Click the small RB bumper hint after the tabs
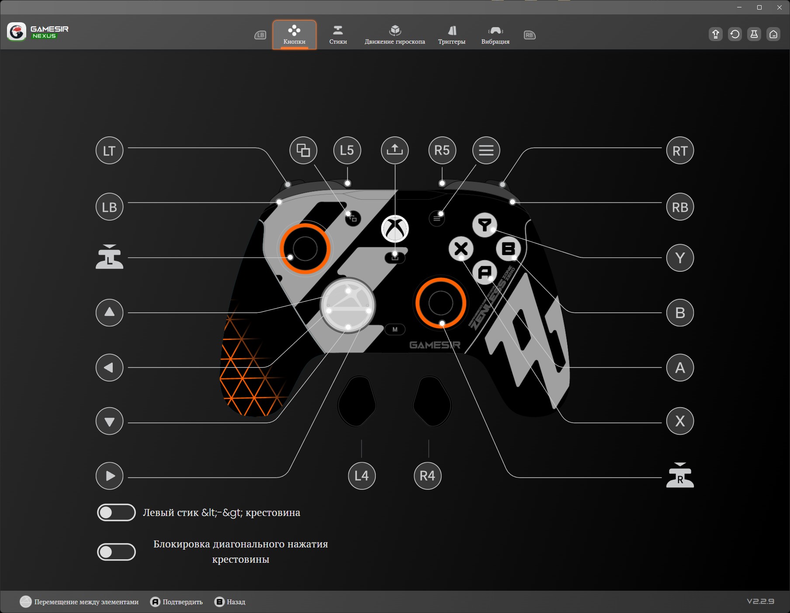Viewport: 790px width, 613px height. click(x=530, y=35)
